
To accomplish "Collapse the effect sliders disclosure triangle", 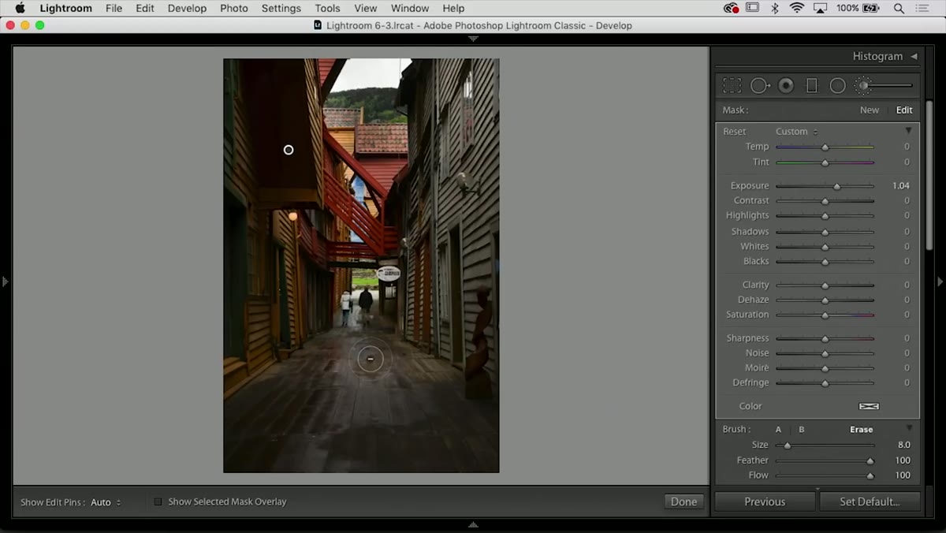I will click(x=908, y=131).
